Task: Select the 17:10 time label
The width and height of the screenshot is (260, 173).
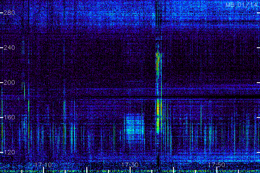Action: coord(43,165)
